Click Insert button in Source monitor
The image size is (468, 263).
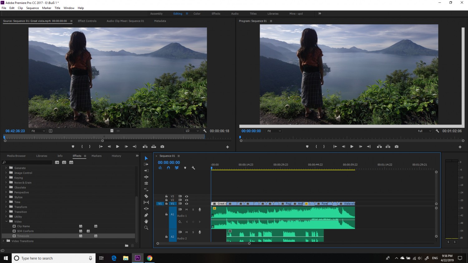pyautogui.click(x=145, y=146)
